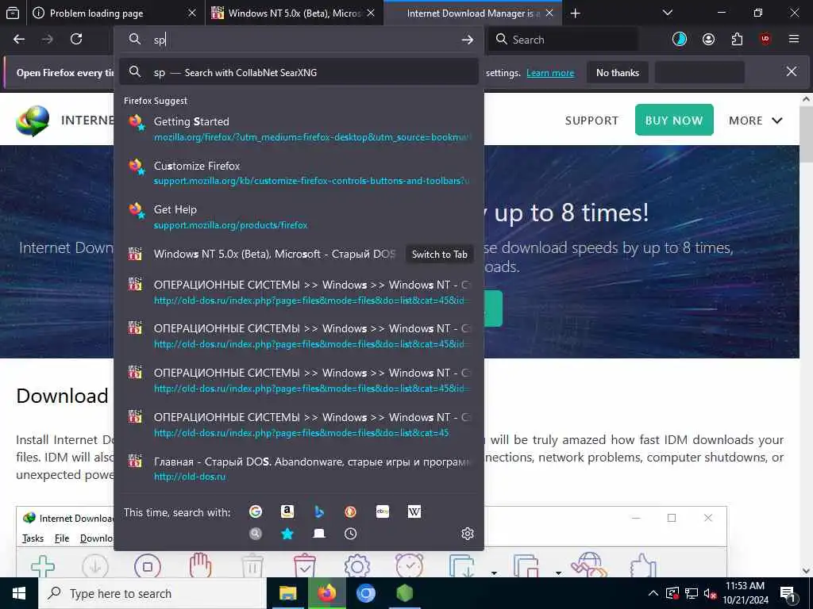Select the Getting Started suggestion

click(299, 128)
